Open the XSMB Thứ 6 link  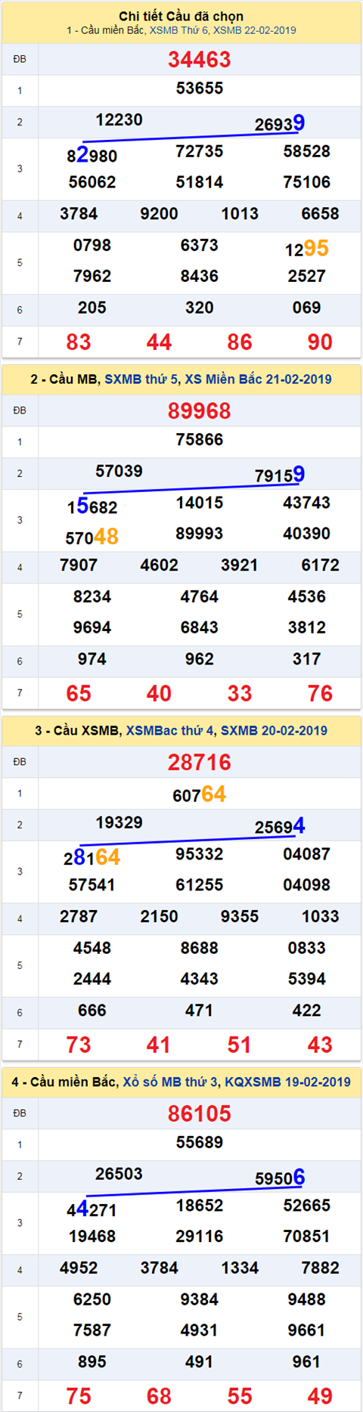tap(179, 31)
